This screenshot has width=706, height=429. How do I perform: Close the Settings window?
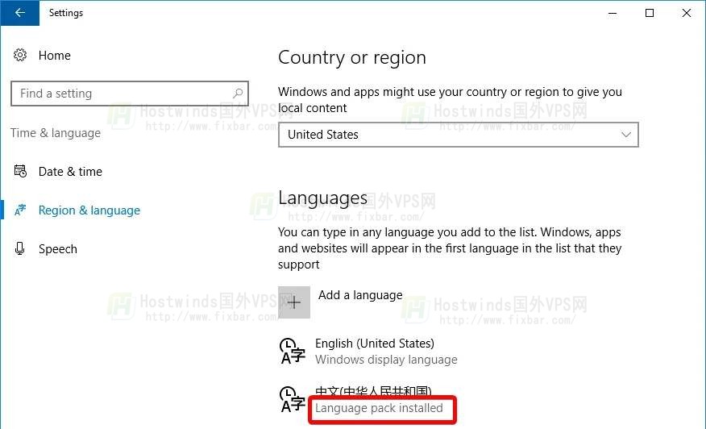click(686, 13)
